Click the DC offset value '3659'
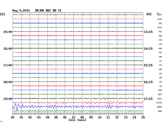The image size is (163, 124). tap(159, 107)
